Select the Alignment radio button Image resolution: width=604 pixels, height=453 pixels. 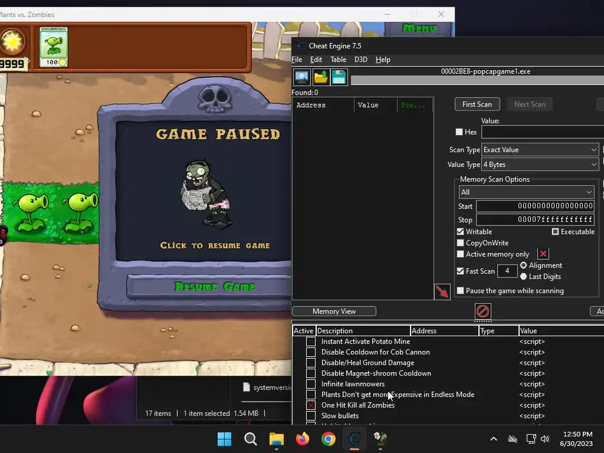[524, 265]
